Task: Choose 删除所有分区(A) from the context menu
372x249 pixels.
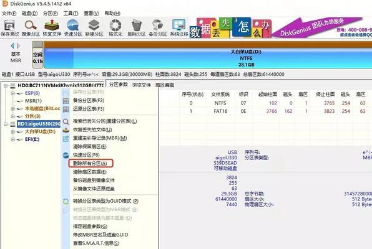Action: [90, 164]
